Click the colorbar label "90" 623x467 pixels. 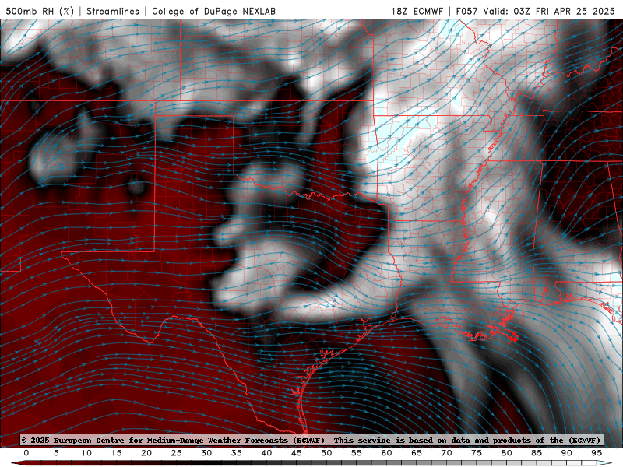tap(567, 453)
